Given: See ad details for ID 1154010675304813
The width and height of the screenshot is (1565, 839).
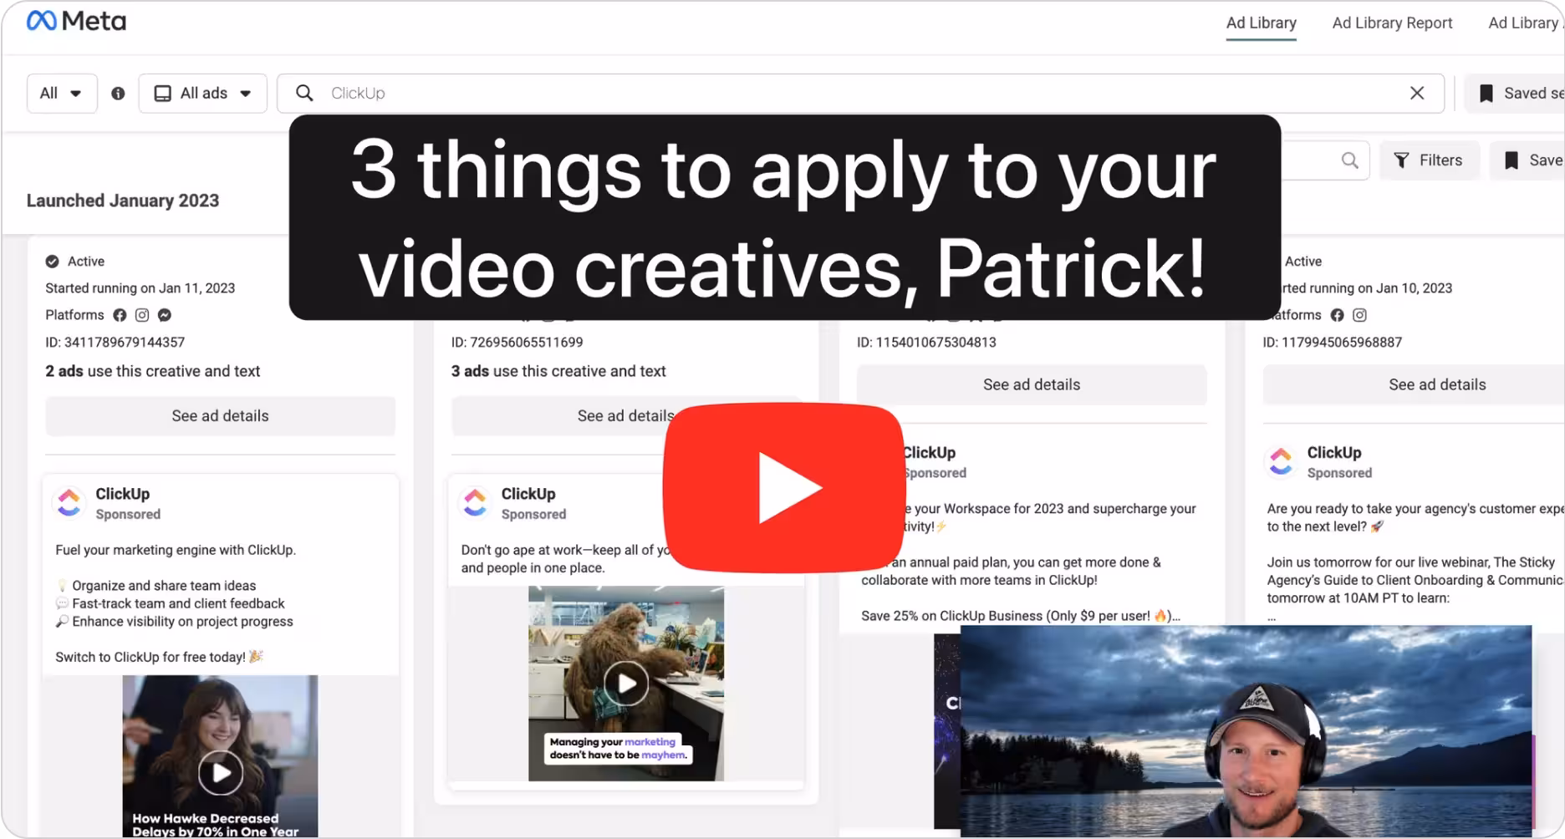Looking at the screenshot, I should tap(1031, 385).
